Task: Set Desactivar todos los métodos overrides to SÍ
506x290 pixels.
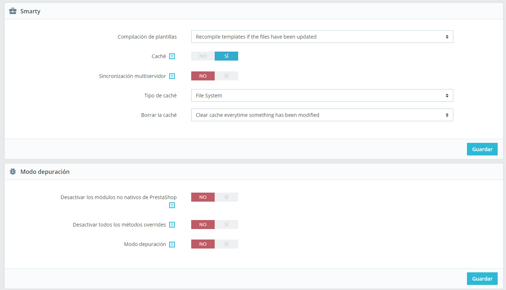Action: pyautogui.click(x=226, y=225)
